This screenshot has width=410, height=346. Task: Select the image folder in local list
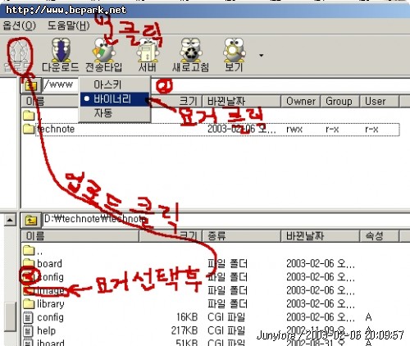point(43,290)
